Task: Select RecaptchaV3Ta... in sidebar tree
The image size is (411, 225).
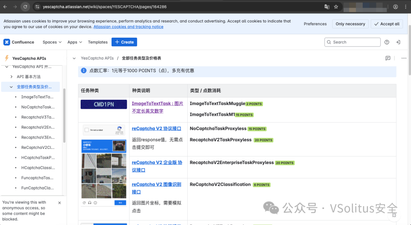Action: point(38,117)
